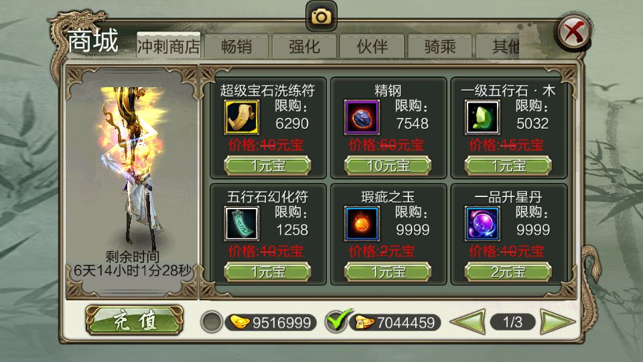Switch to the 畅销 tab
This screenshot has width=643, height=362.
pos(236,46)
